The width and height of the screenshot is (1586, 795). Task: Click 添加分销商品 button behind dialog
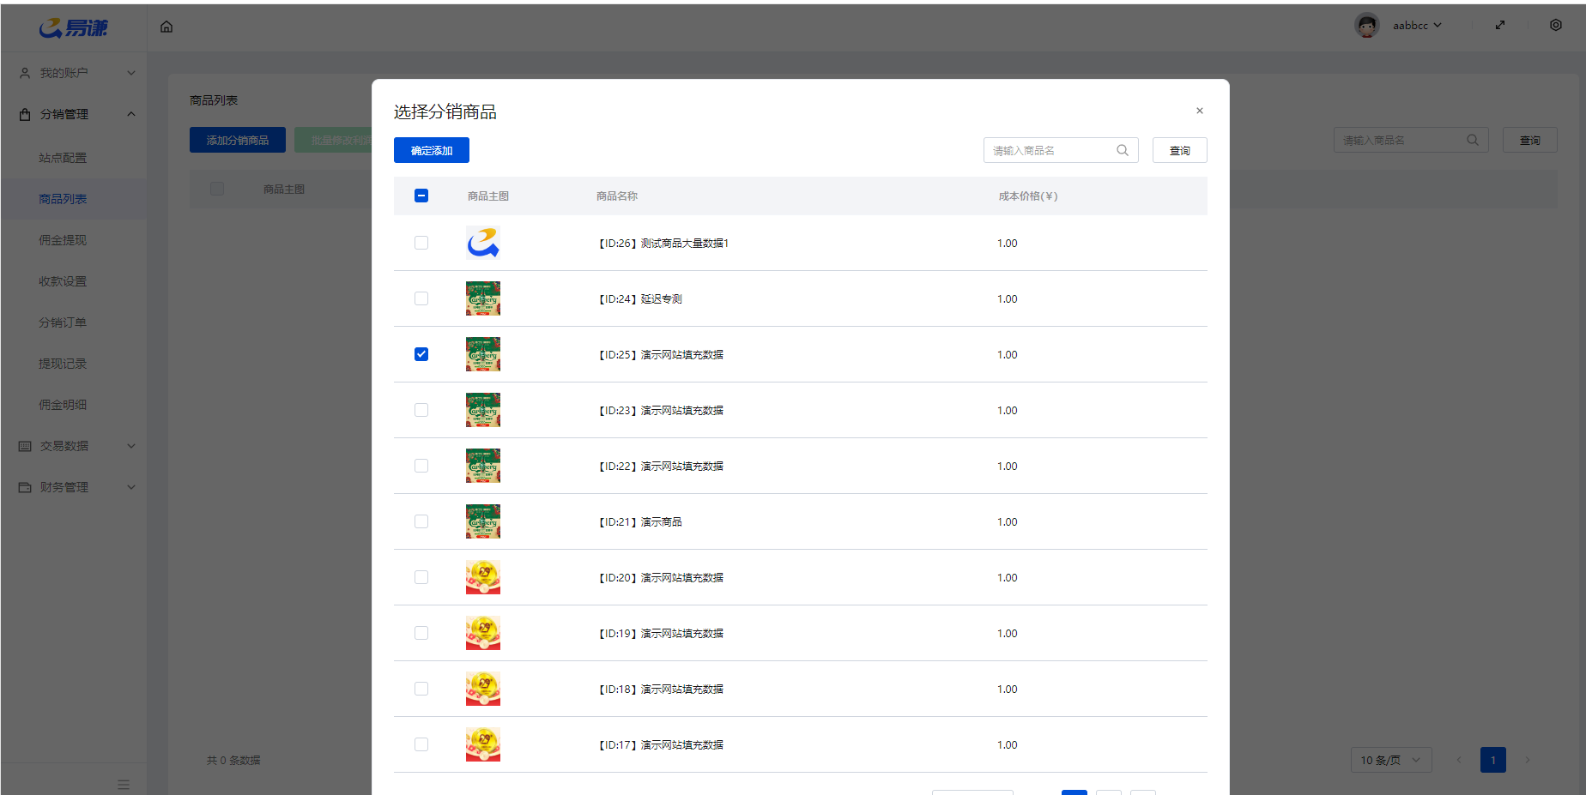238,140
